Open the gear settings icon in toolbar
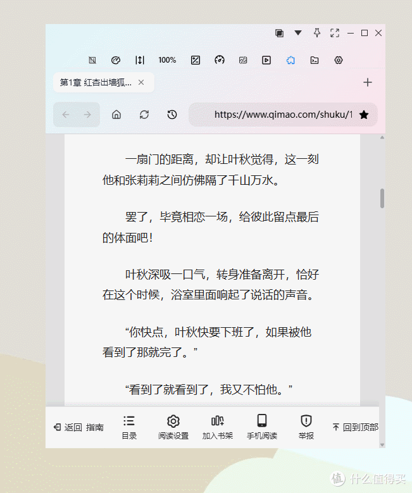The image size is (412, 493). tap(339, 60)
